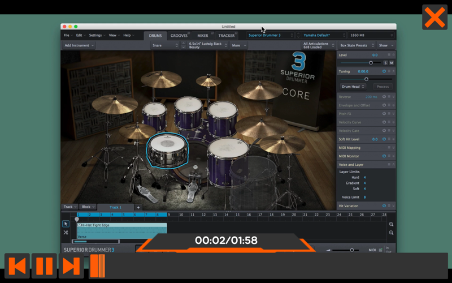The image size is (452, 283).
Task: Click the hi-hat cymbals next to the snare
Action: point(137,131)
